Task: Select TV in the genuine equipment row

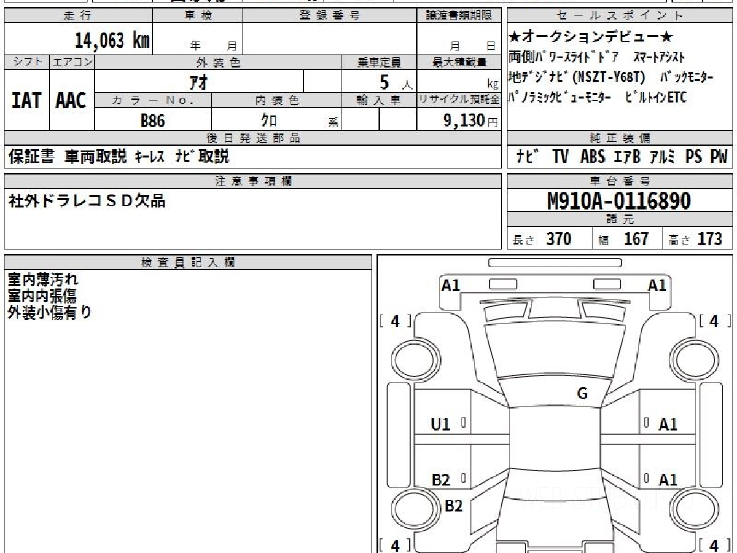Action: 560,157
